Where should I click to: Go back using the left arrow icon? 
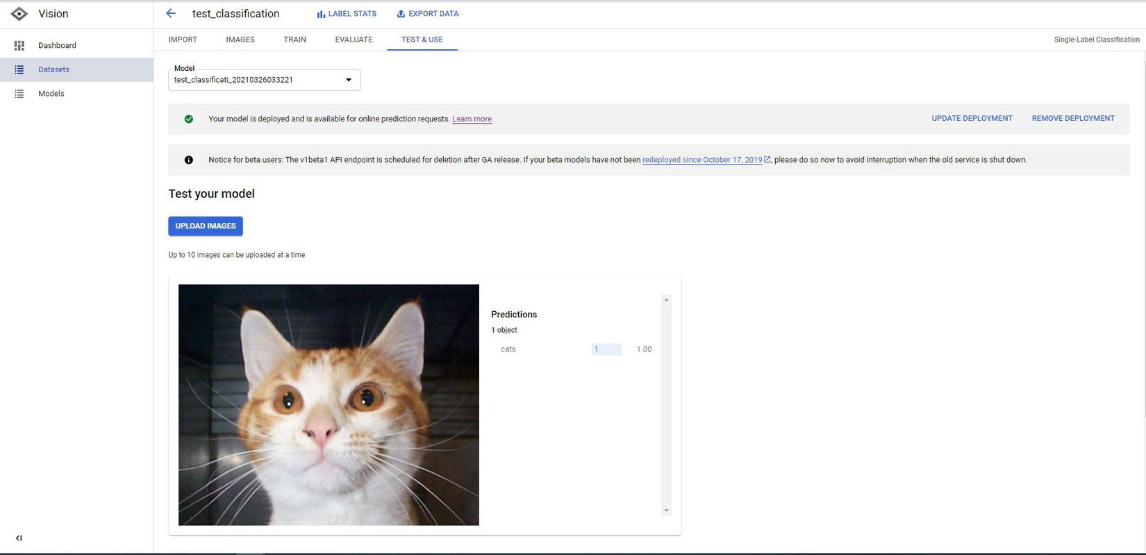(x=171, y=13)
